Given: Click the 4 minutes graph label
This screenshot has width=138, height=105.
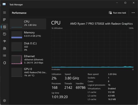Looking at the screenshot, I should coord(56,69).
